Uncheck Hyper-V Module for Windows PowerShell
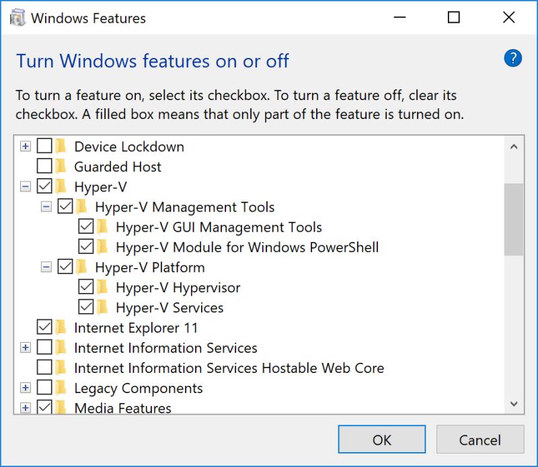538x467 pixels. click(85, 247)
